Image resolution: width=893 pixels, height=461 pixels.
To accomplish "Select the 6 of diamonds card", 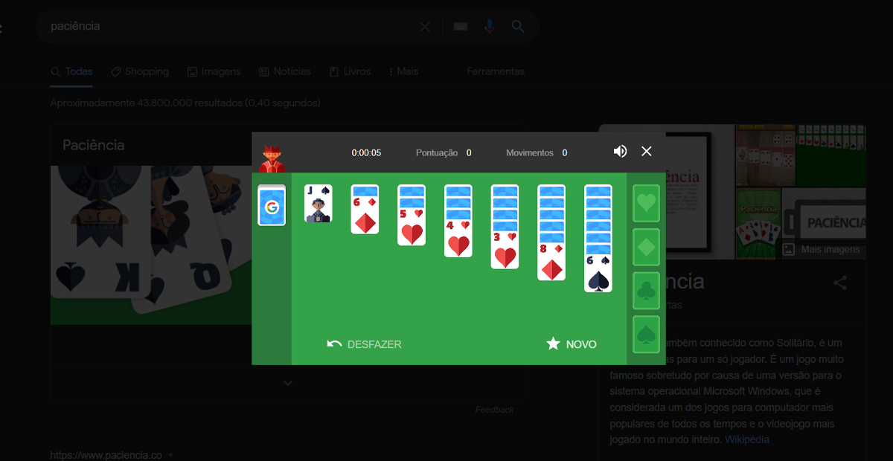I will [365, 214].
